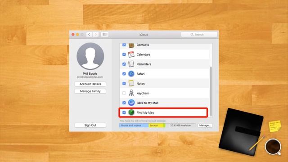Click the Backup storage bar segment
288x162 pixels.
(156, 125)
